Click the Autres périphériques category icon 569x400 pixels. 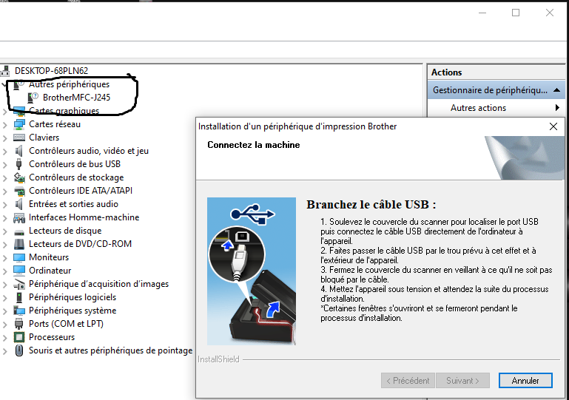pos(19,84)
